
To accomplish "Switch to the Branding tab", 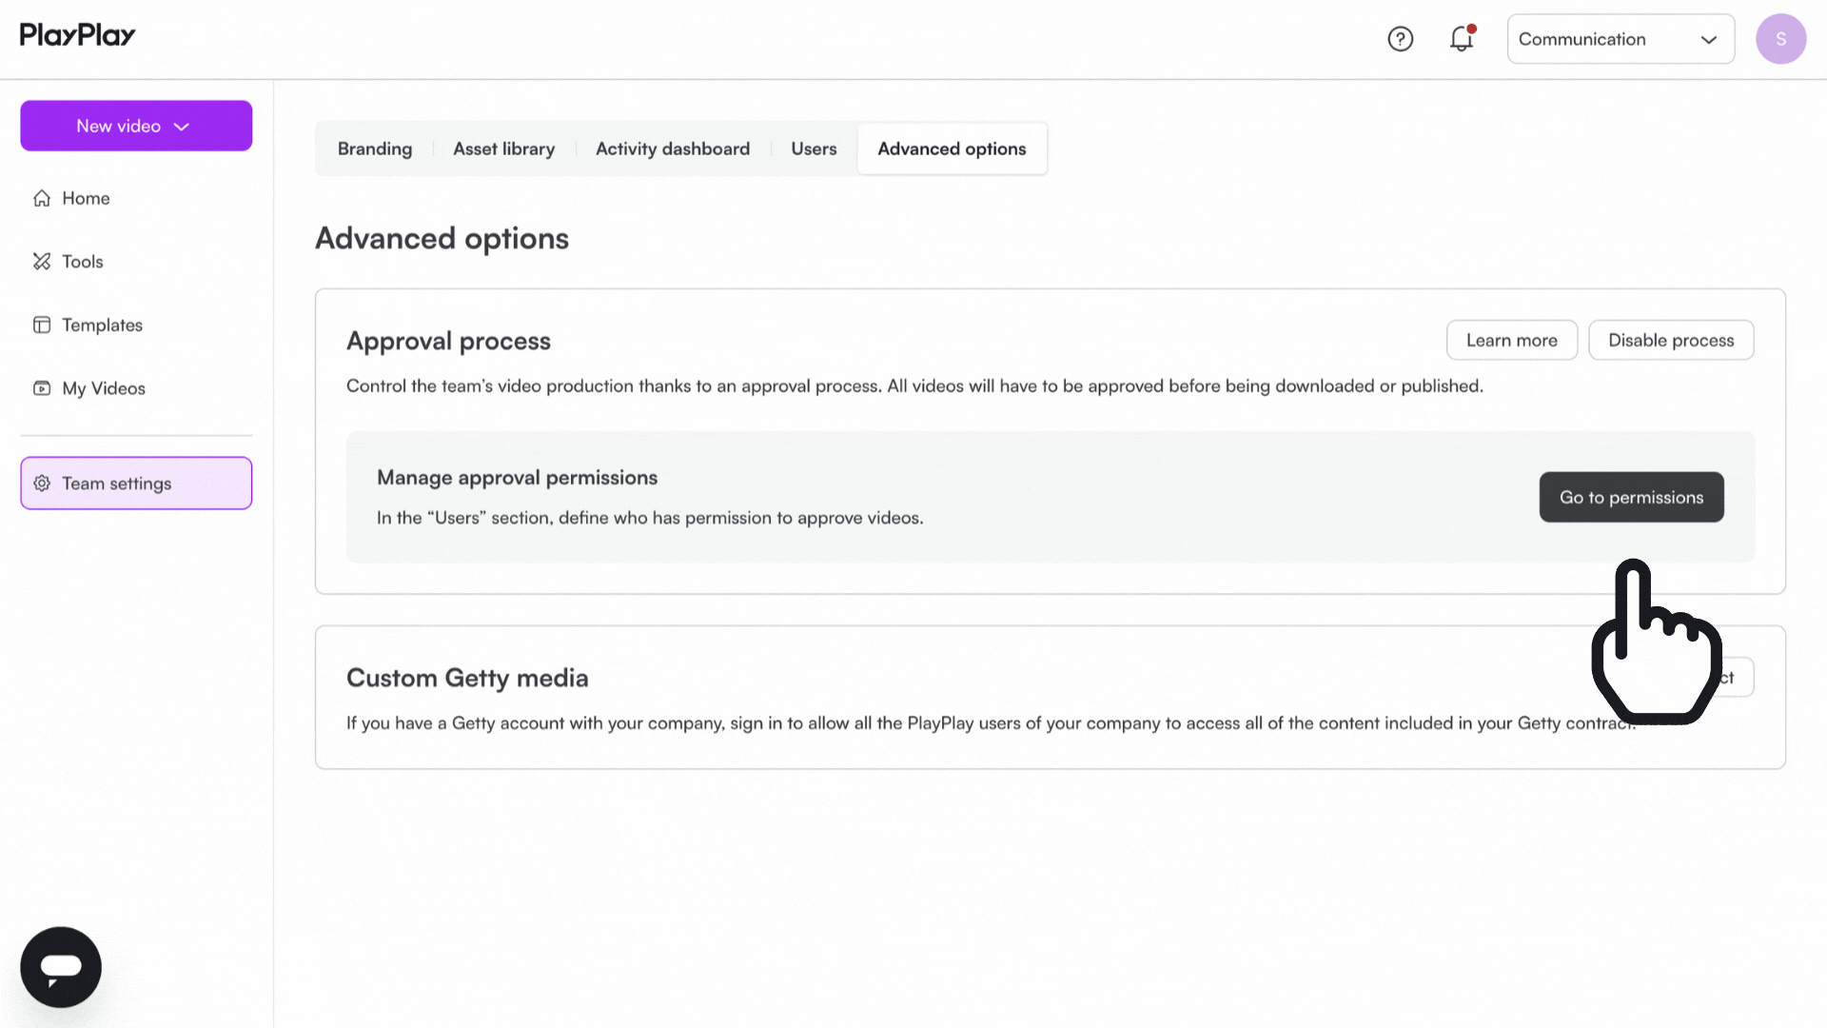I will coord(374,149).
